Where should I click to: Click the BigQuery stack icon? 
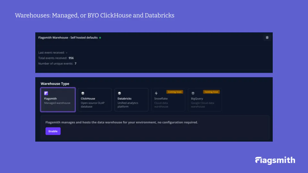point(193,93)
